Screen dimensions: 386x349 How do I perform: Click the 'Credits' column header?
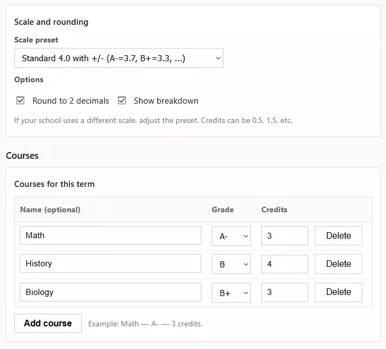[x=274, y=210]
